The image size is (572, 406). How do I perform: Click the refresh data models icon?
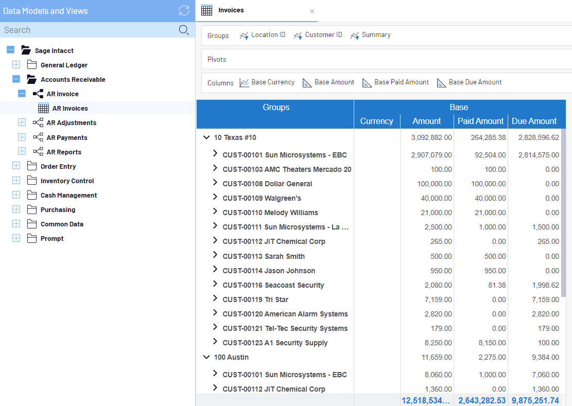[184, 11]
